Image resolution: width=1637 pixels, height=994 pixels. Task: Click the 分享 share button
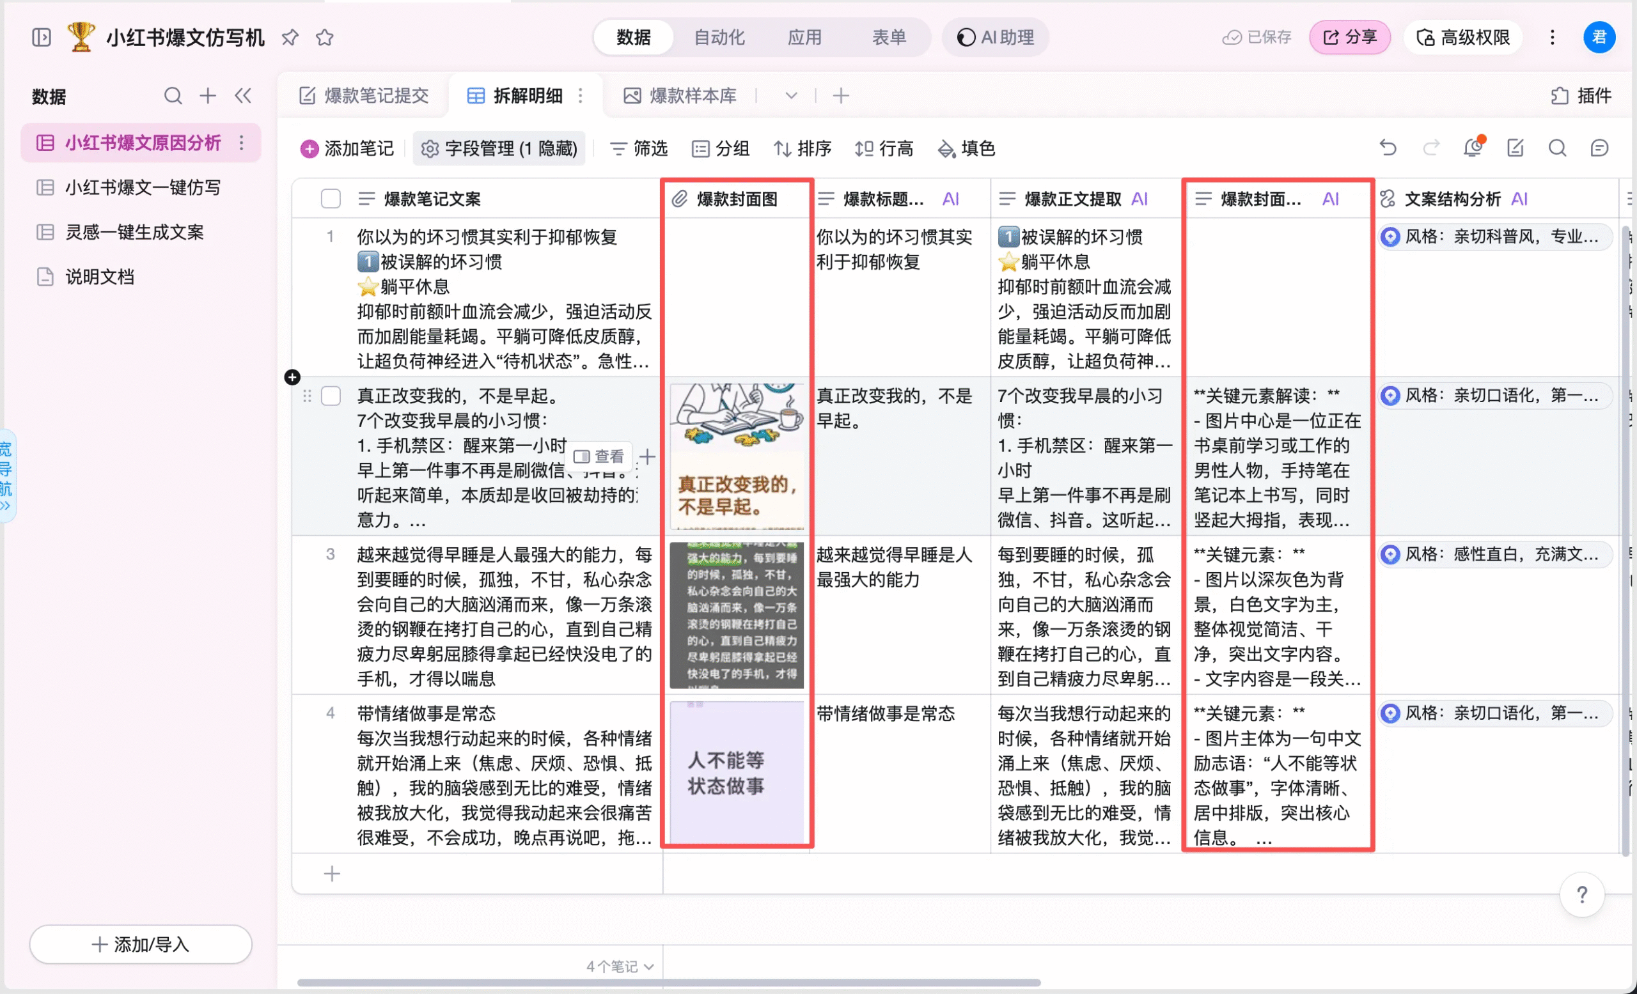pyautogui.click(x=1349, y=37)
